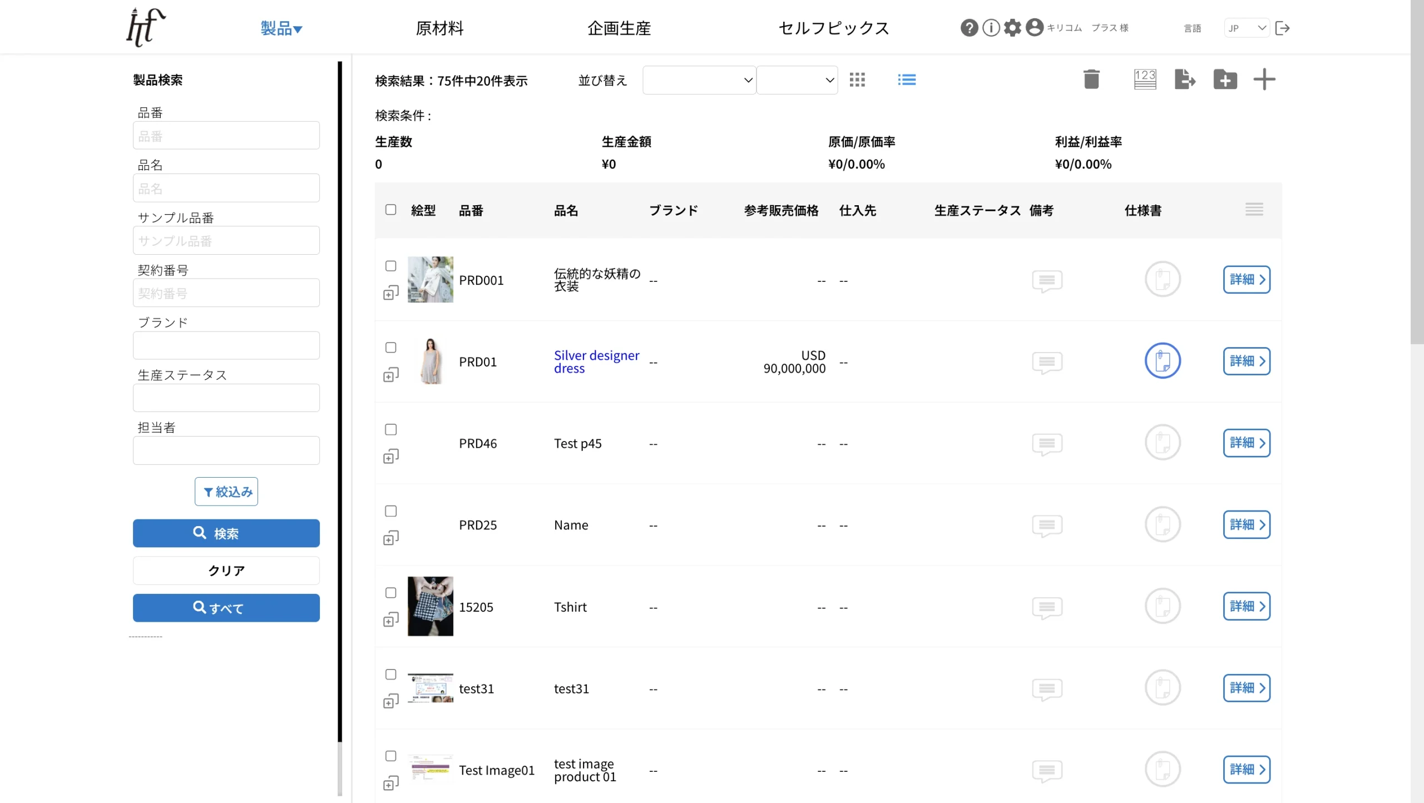Click the サンプル品番 input field
1424x803 pixels.
(226, 240)
